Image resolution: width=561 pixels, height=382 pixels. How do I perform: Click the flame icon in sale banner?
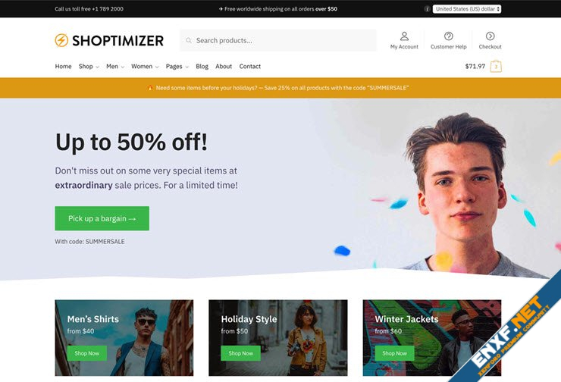(150, 88)
